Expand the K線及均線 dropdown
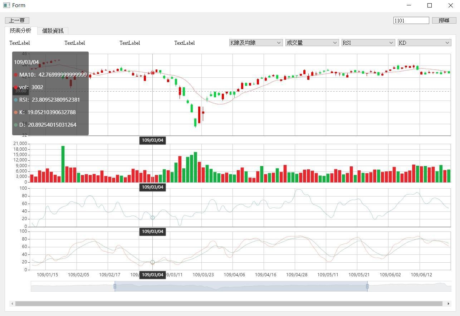460x316 pixels. point(256,43)
